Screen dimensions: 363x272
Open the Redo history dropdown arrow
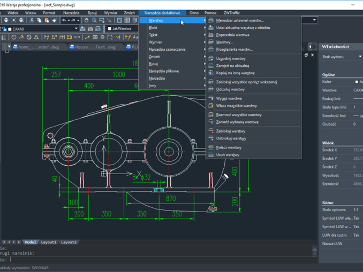point(78,20)
